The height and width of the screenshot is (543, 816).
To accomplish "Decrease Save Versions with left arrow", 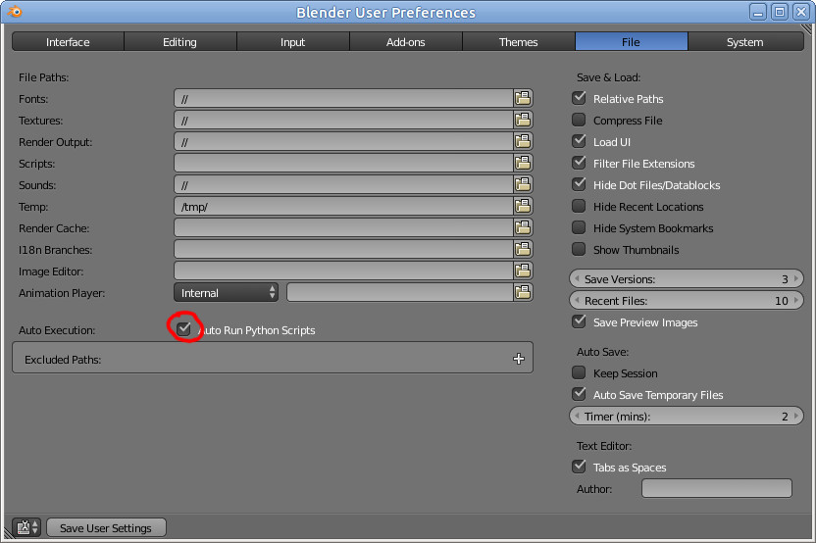I will (x=577, y=278).
